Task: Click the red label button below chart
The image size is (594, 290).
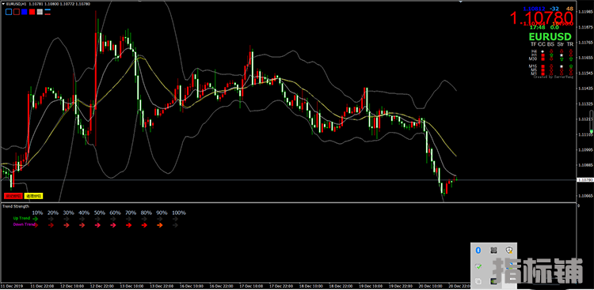Action: [x=13, y=196]
